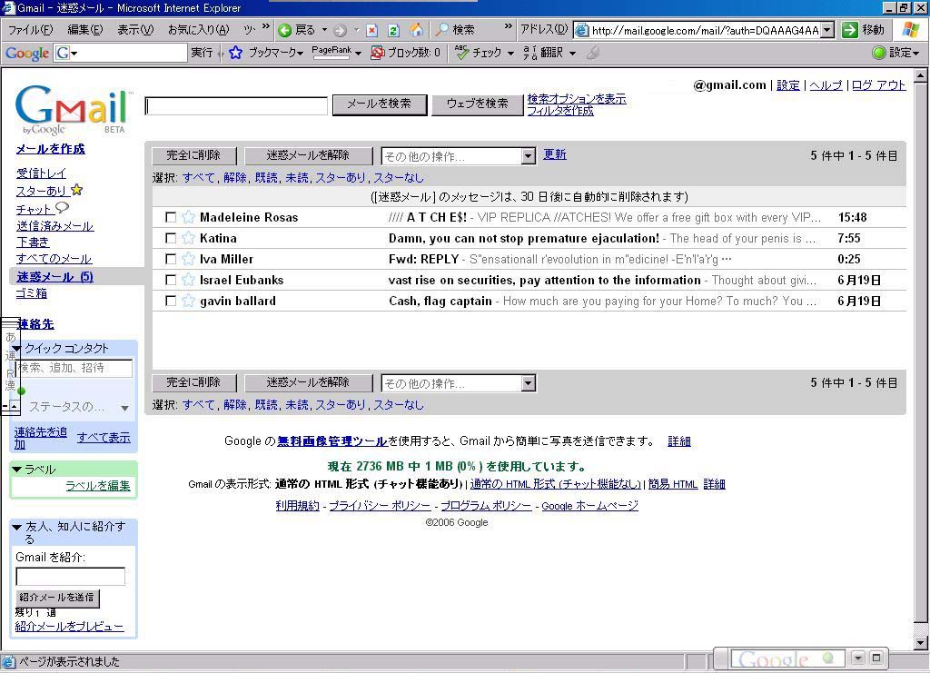This screenshot has width=930, height=673.
Task: Collapse the クイック コンタクト section
Action: 16,348
